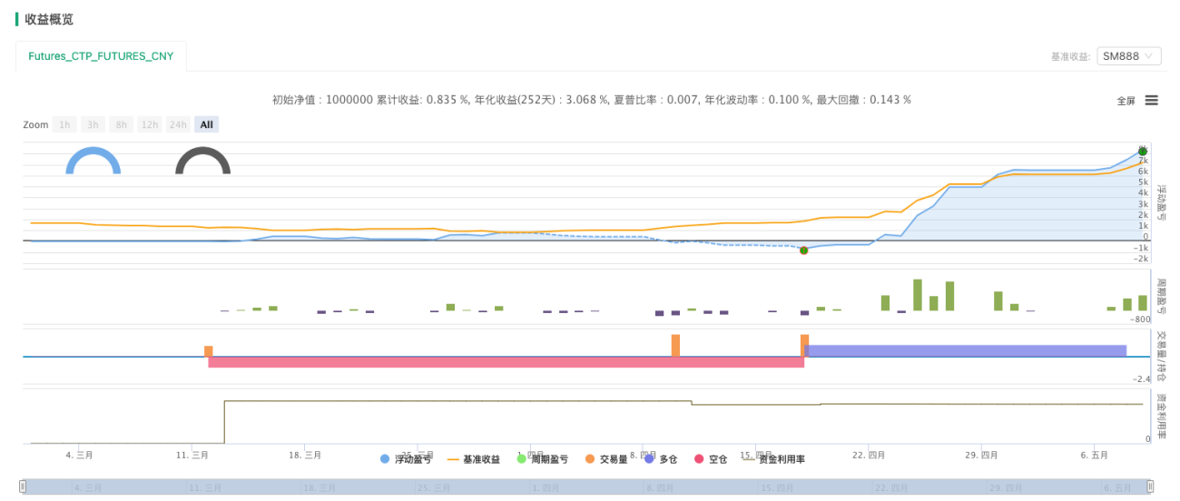
Task: Open the chart hamburger export menu
Action: click(x=1151, y=101)
